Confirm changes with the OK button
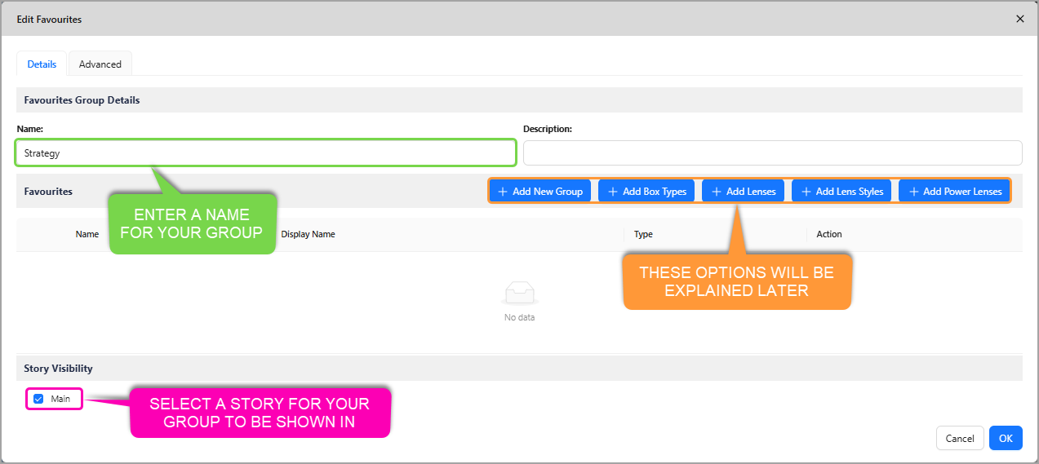This screenshot has height=464, width=1039. 1006,438
